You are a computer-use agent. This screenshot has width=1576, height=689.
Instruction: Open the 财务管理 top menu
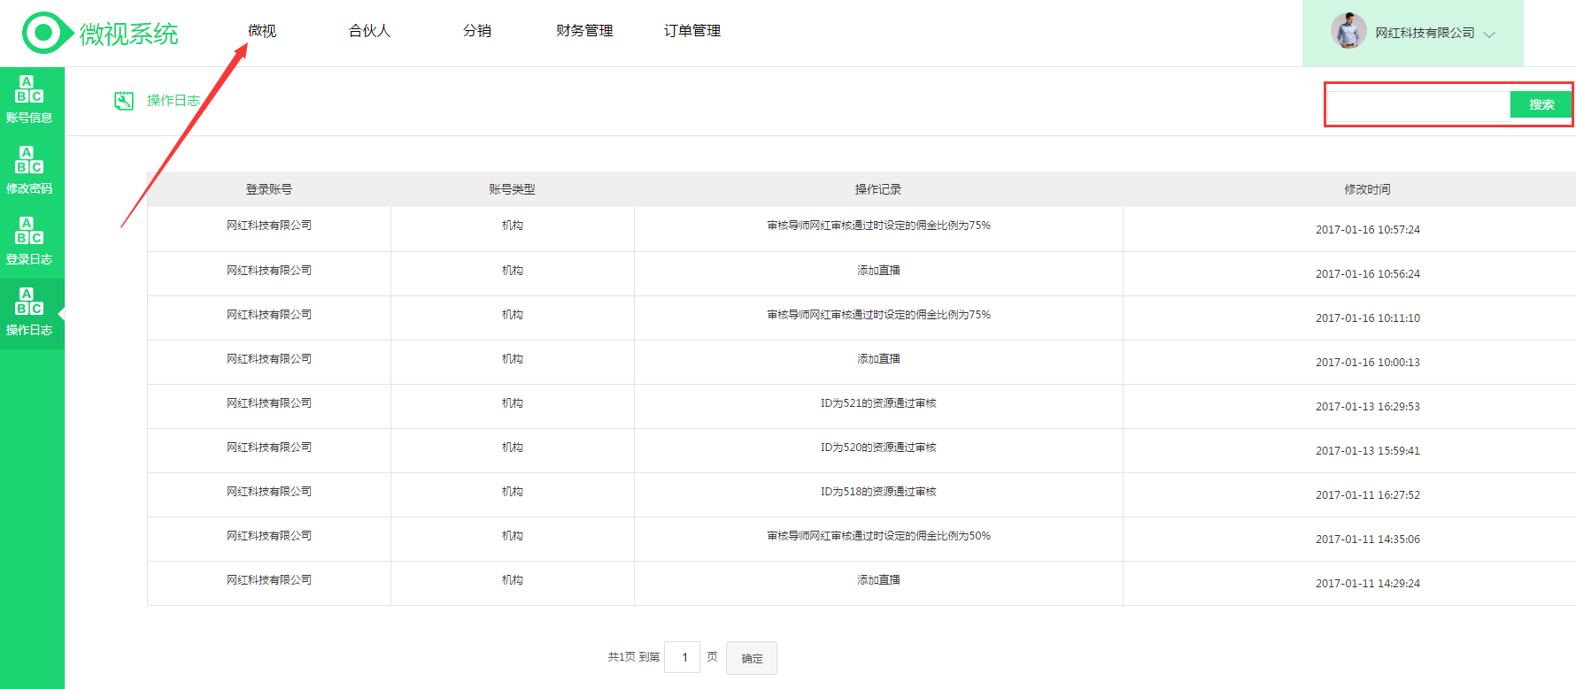tap(584, 31)
